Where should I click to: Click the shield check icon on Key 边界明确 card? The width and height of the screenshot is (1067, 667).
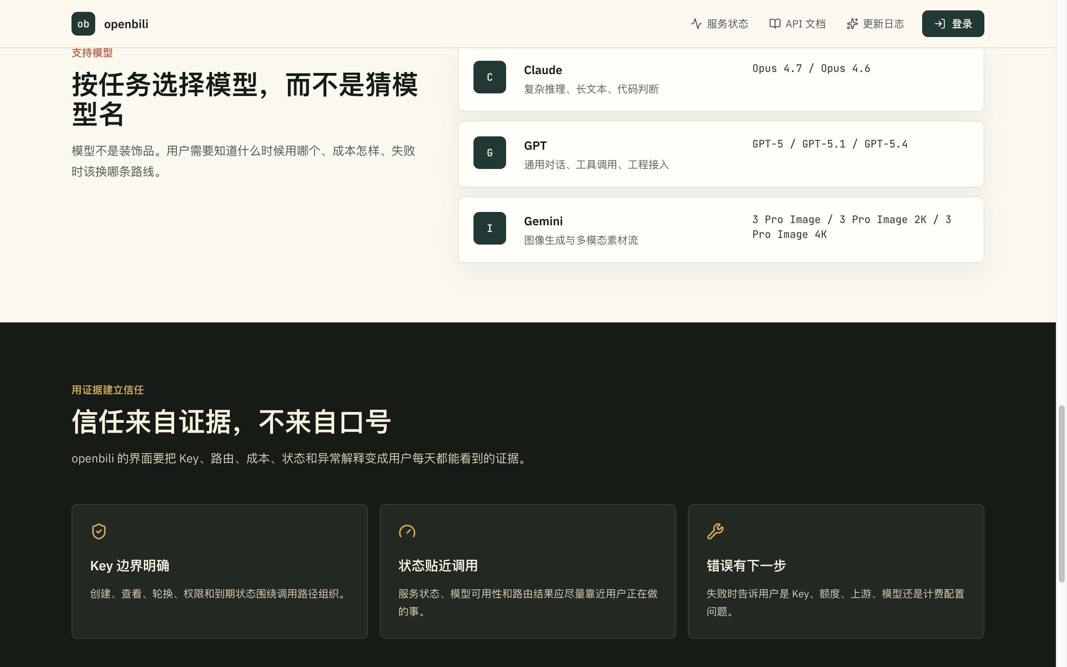point(99,531)
